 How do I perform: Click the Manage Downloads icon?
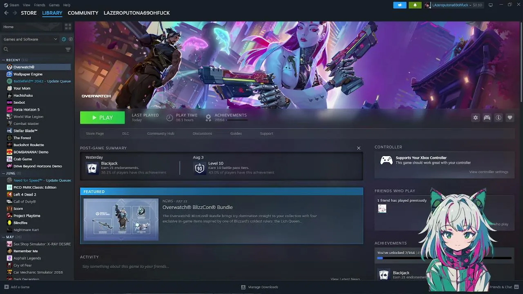[243, 287]
